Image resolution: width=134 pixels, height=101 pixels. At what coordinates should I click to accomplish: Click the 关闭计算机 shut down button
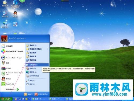[42, 94]
